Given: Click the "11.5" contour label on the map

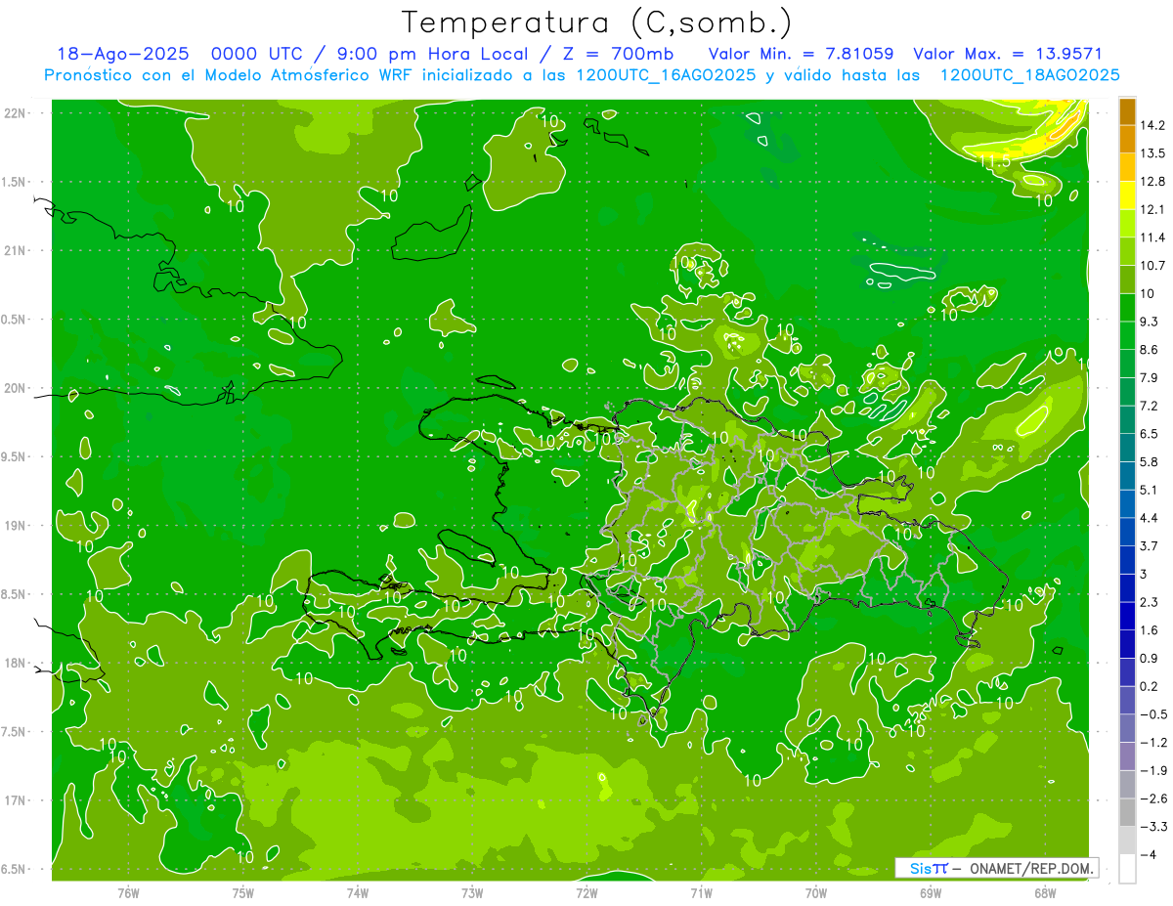Looking at the screenshot, I should [995, 161].
